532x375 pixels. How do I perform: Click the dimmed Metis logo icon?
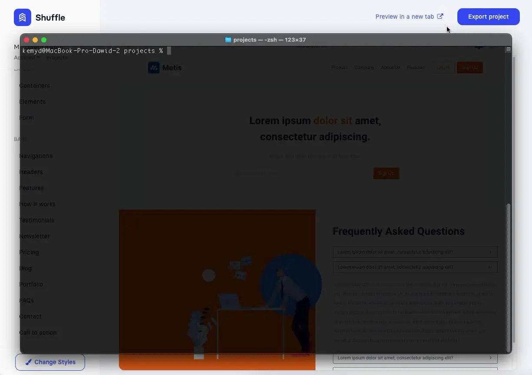coord(154,68)
